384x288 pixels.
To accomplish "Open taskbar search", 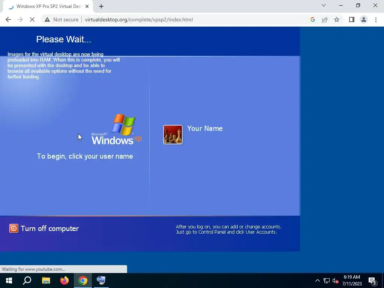I will 27,280.
